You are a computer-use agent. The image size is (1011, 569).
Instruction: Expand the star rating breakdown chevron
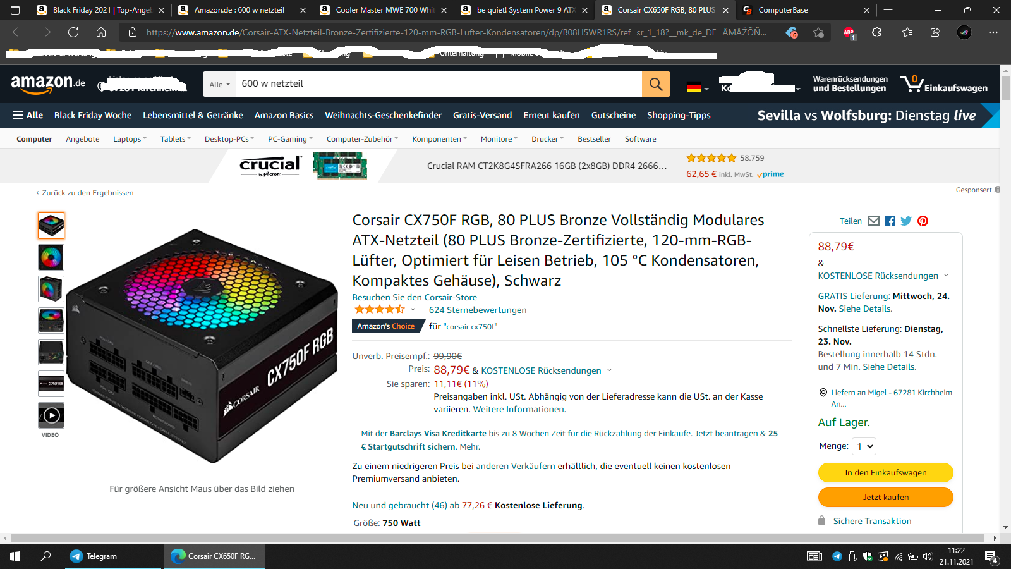(413, 309)
